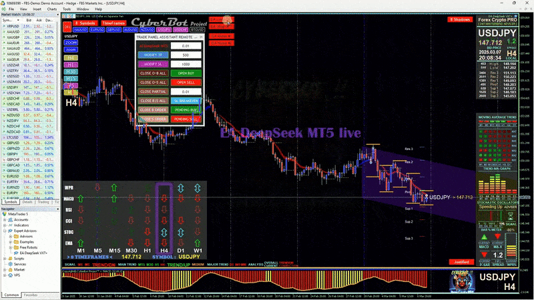Image resolution: width=534 pixels, height=300 pixels.
Task: Expand the Advisors folder node
Action: tap(10, 237)
